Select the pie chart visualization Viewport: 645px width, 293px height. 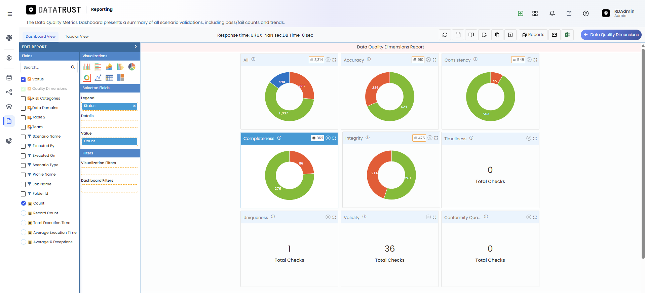coord(132,67)
